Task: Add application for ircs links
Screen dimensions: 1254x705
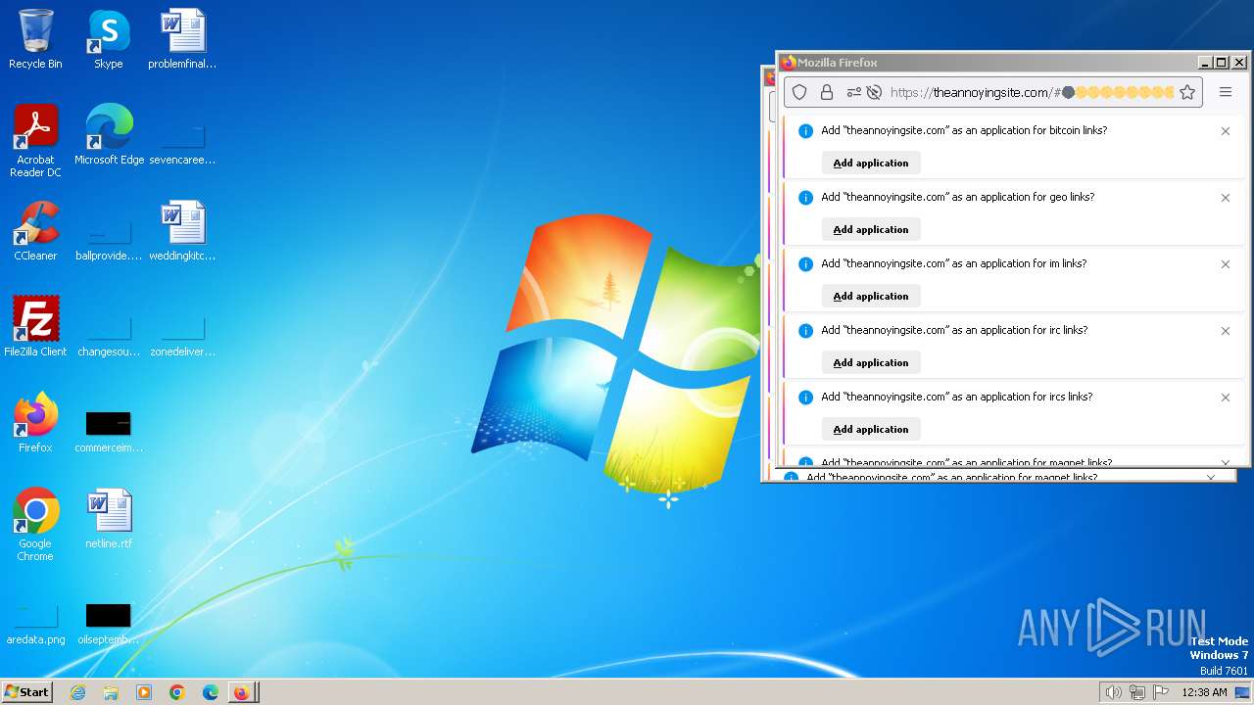Action: pos(871,429)
